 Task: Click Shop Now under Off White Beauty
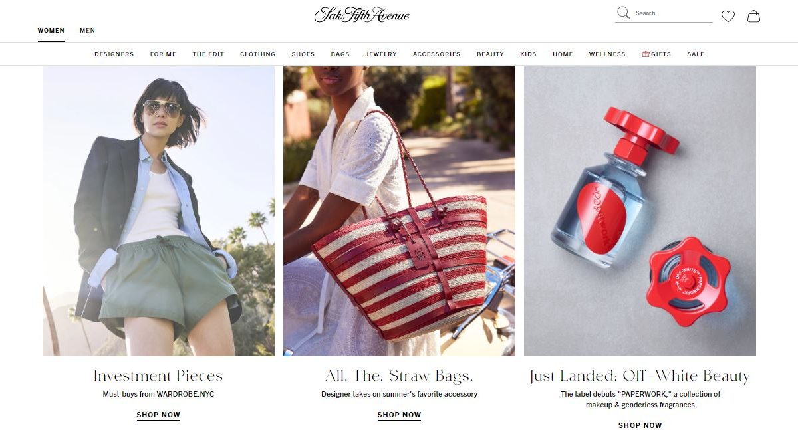[640, 425]
